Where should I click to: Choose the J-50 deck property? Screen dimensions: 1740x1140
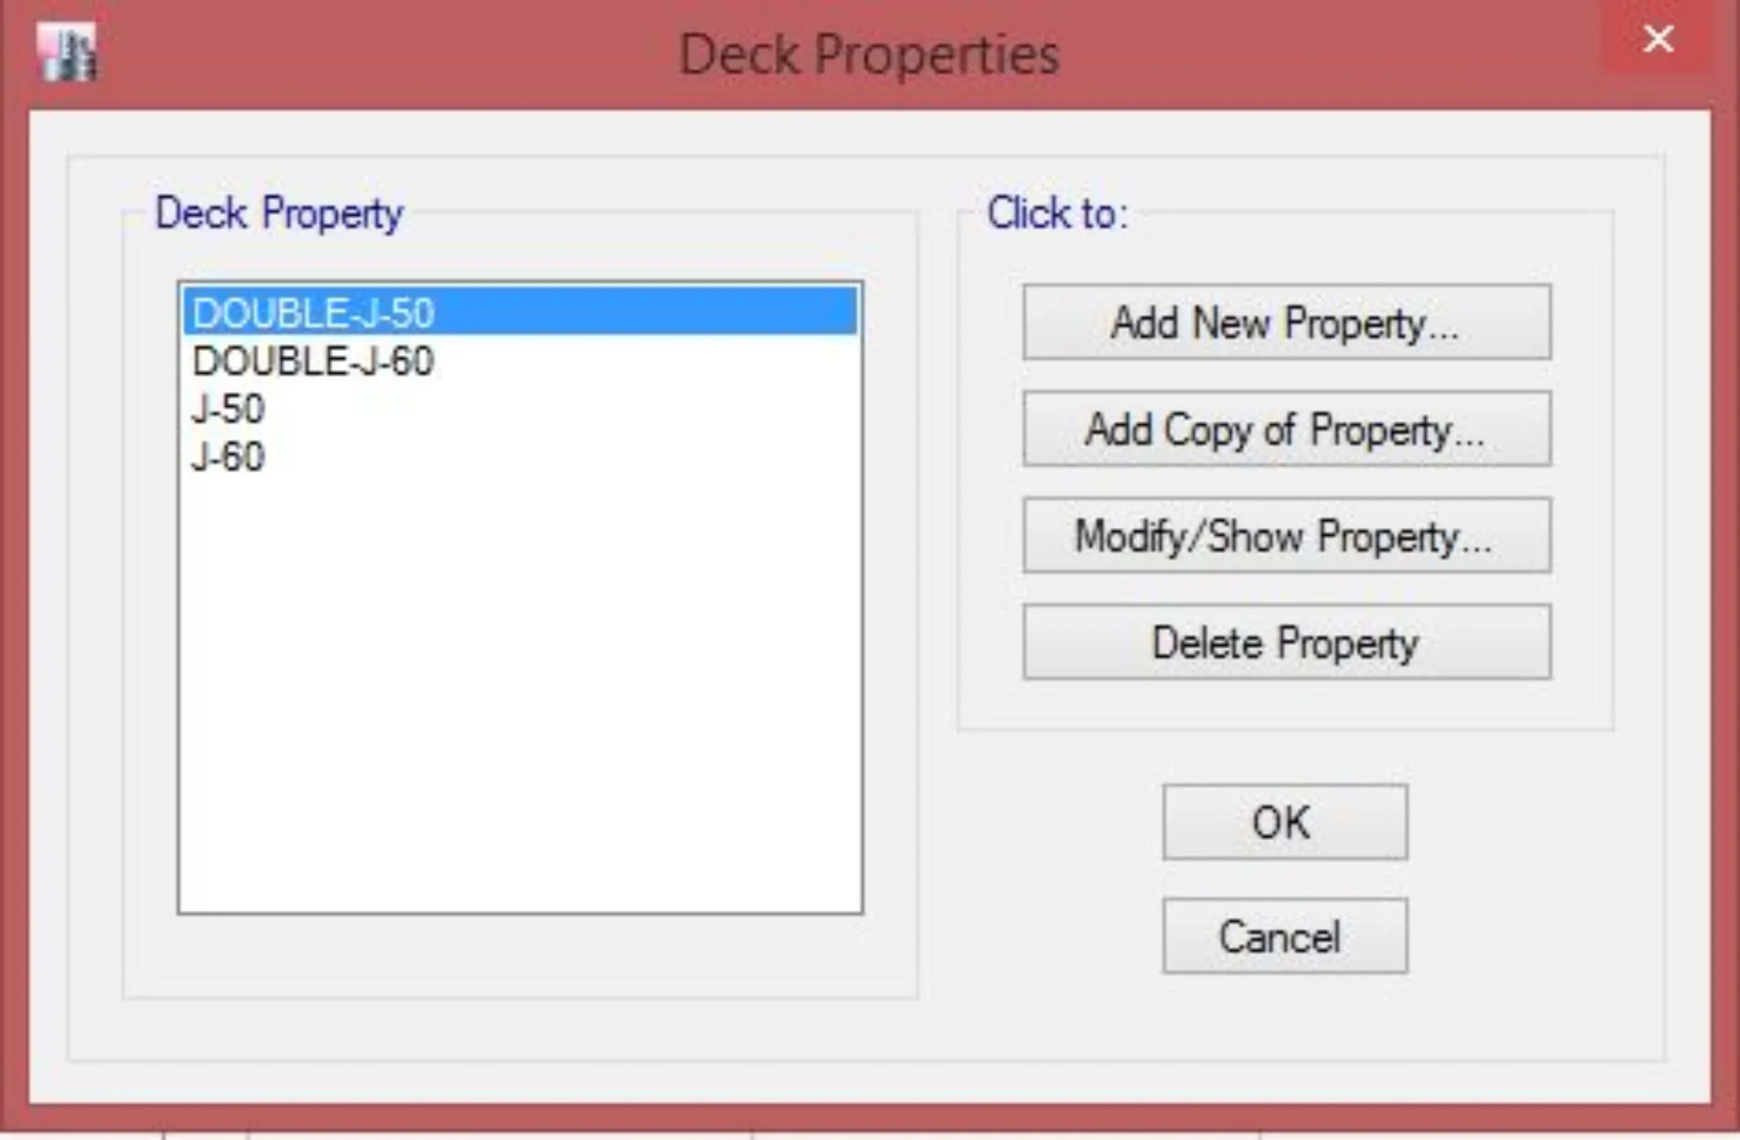[228, 409]
